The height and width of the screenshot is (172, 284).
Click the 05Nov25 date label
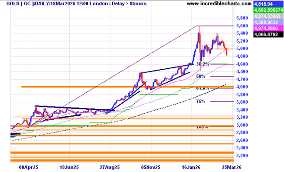pyautogui.click(x=150, y=167)
